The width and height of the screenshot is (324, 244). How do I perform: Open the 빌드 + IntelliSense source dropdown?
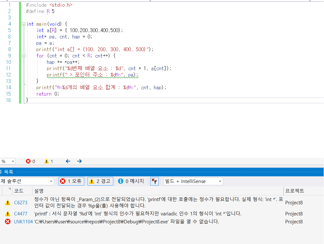click(193, 181)
